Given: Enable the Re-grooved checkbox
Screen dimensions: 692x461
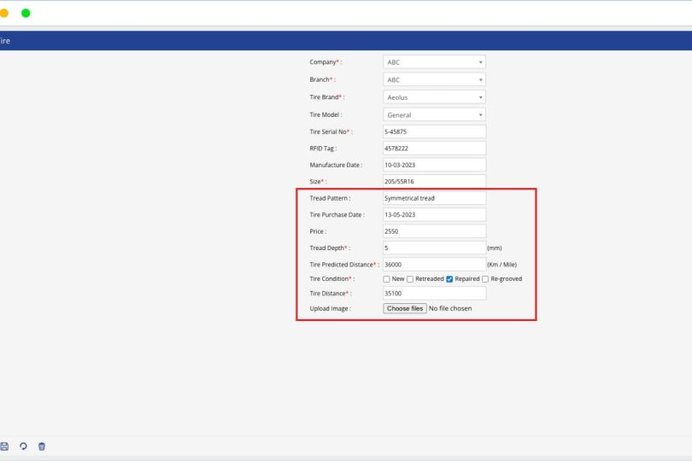Looking at the screenshot, I should (x=485, y=279).
